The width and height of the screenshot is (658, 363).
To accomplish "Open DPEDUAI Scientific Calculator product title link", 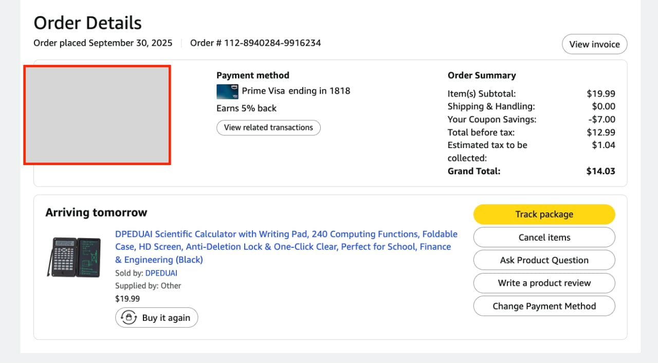I will click(286, 247).
